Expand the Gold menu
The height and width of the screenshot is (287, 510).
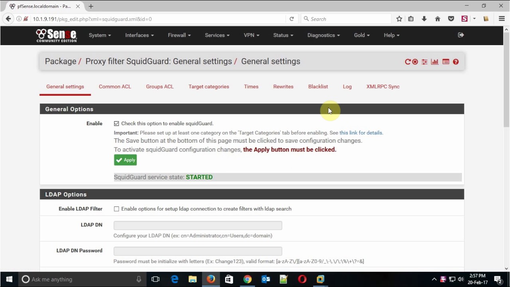pos(362,35)
